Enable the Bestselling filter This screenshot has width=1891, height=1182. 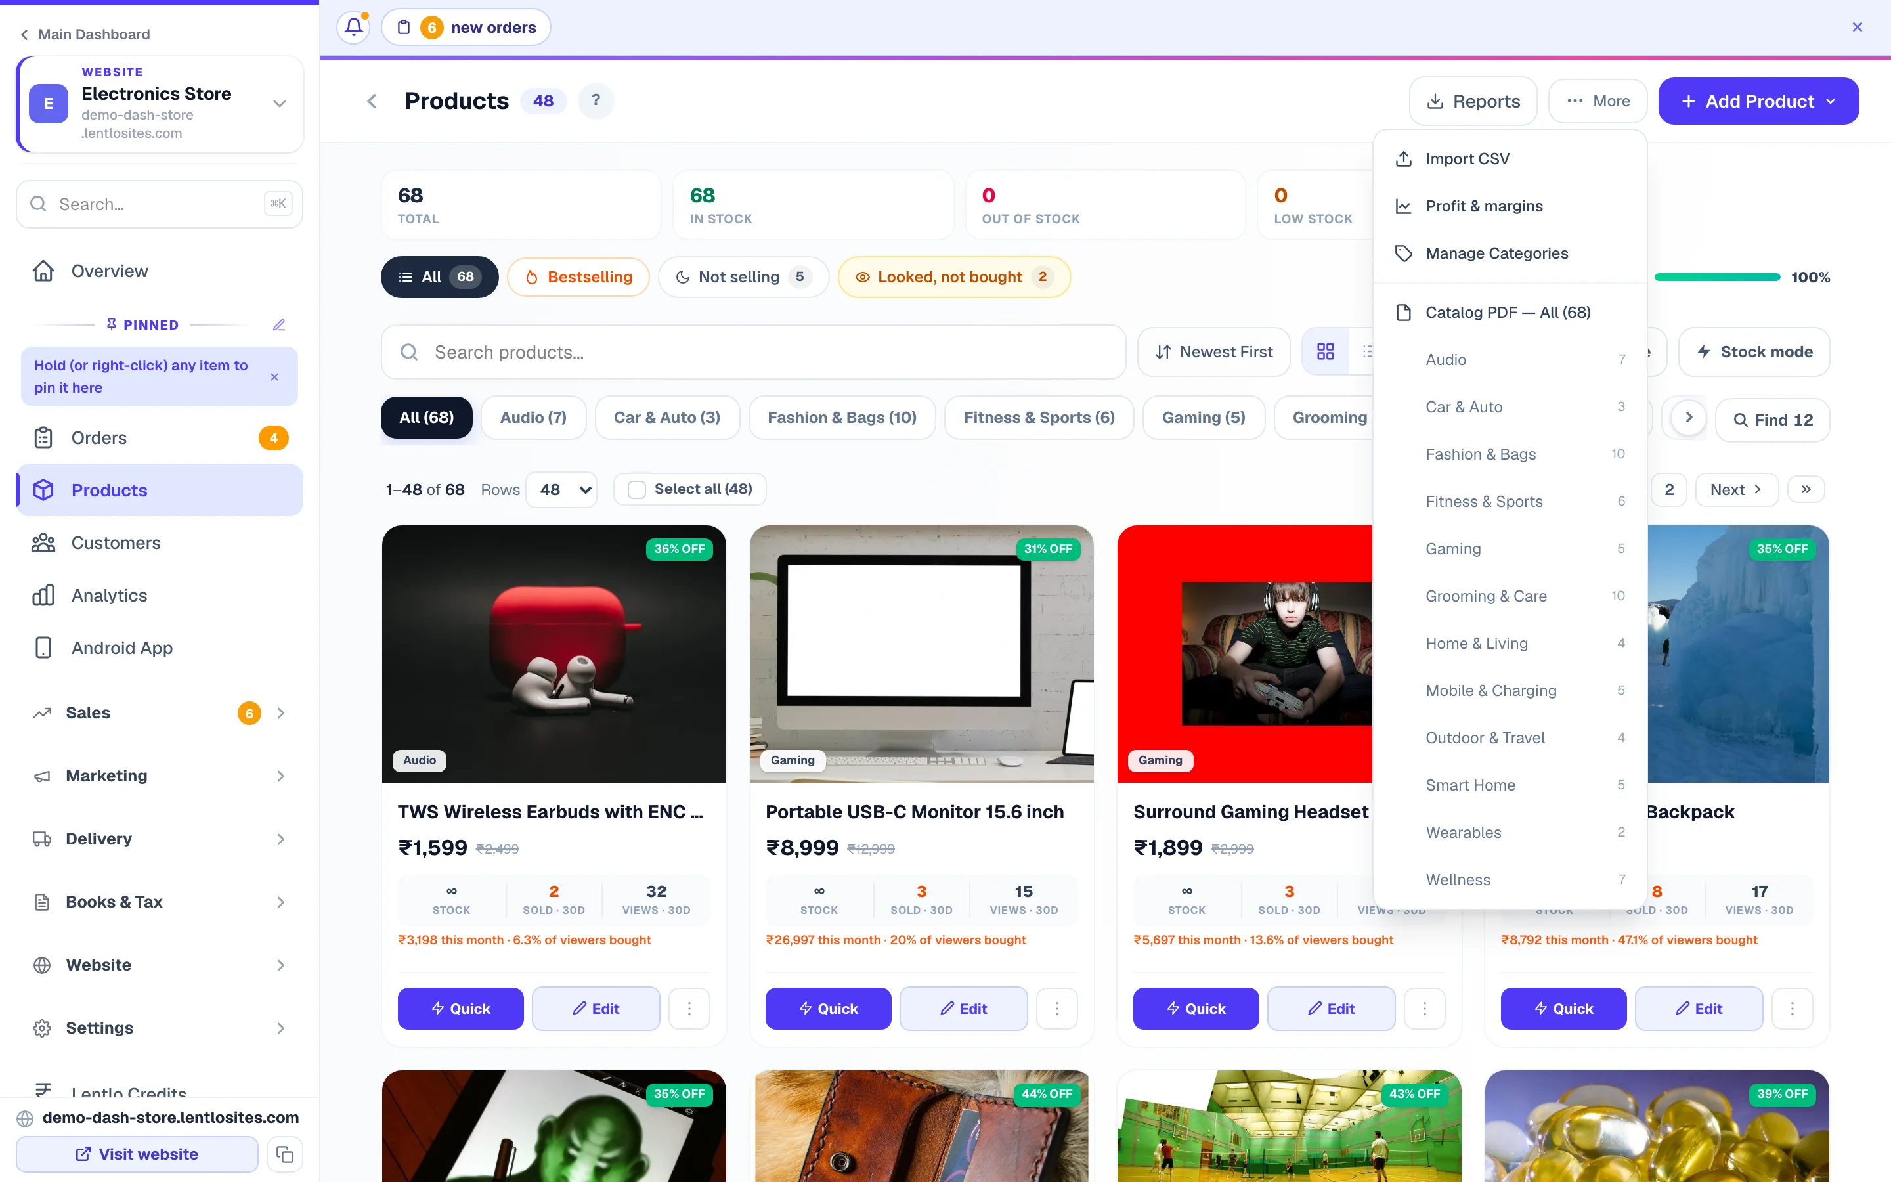click(x=578, y=276)
